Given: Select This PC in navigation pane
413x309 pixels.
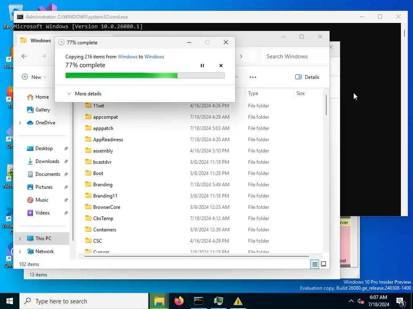Looking at the screenshot, I should pos(40,239).
